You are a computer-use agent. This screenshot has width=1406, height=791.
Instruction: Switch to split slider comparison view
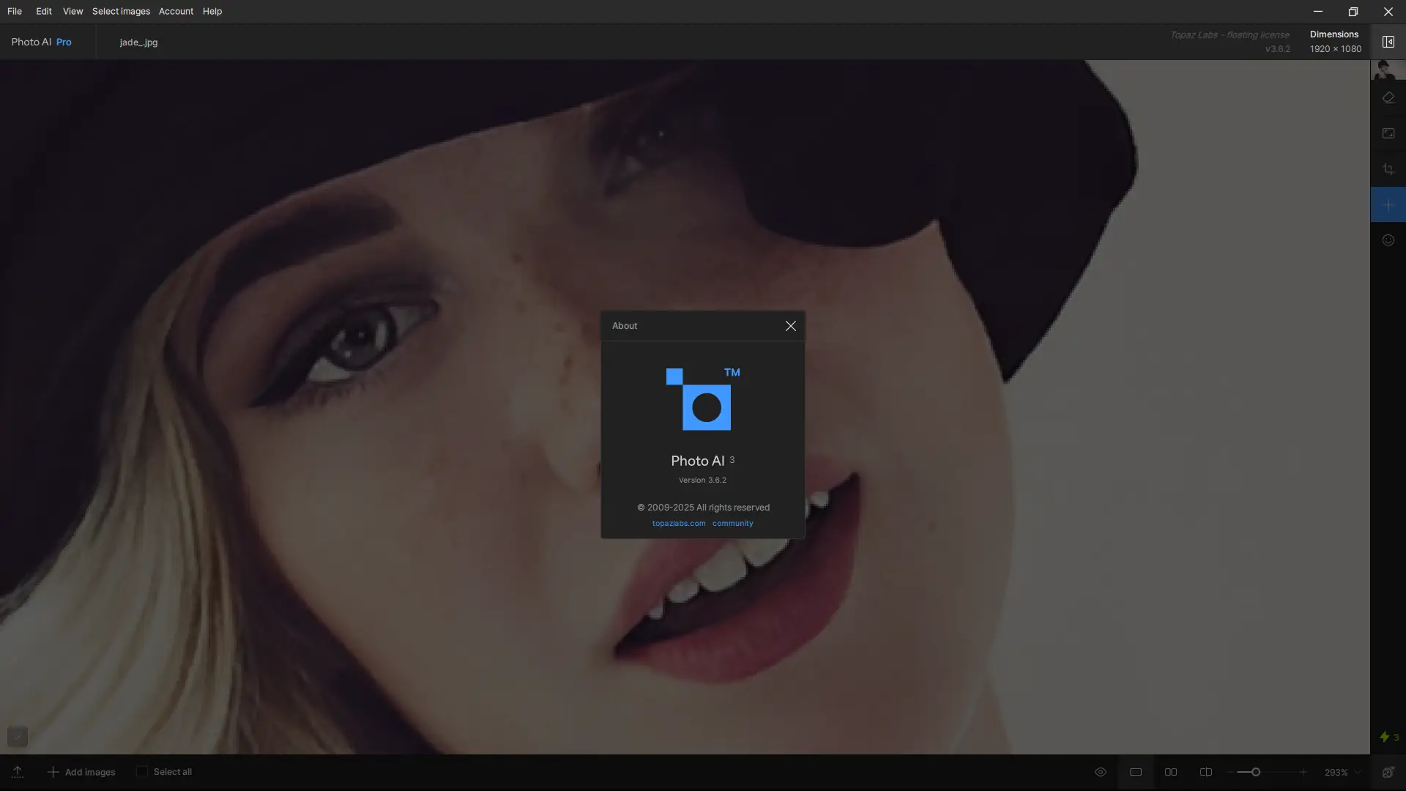tap(1206, 772)
